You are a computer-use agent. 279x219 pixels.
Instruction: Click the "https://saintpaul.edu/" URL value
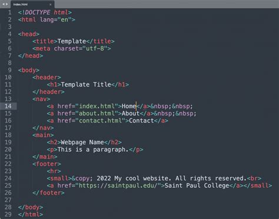(x=120, y=186)
